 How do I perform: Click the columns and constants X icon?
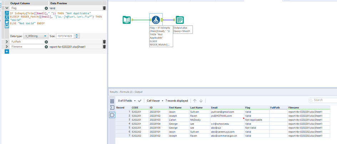7,17
